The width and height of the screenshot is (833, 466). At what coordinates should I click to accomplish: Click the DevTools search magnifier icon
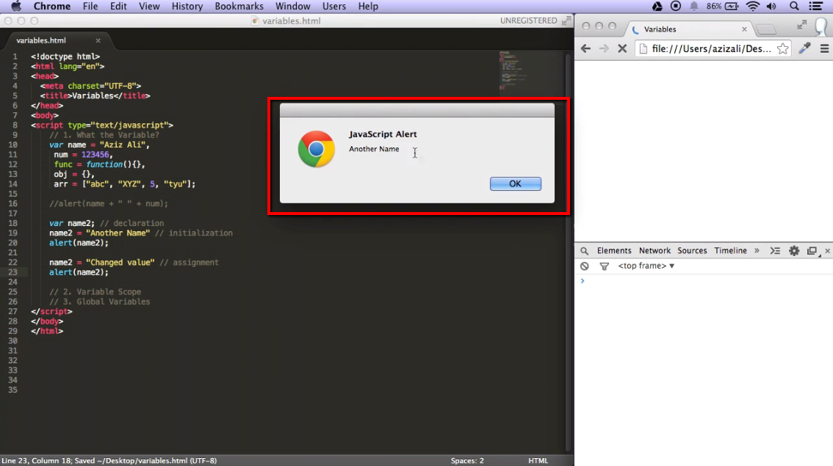tap(585, 250)
